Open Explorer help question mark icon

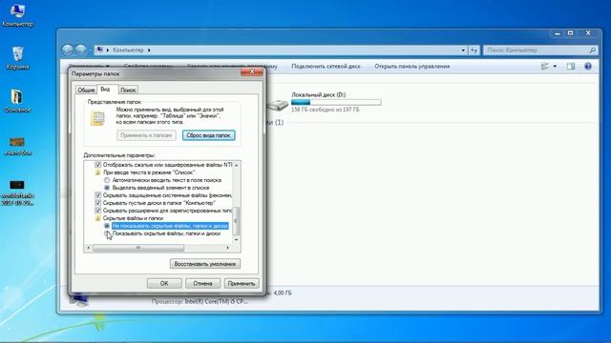(588, 67)
